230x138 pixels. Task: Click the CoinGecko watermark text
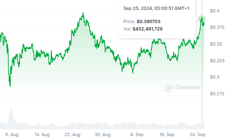pyautogui.click(x=188, y=87)
